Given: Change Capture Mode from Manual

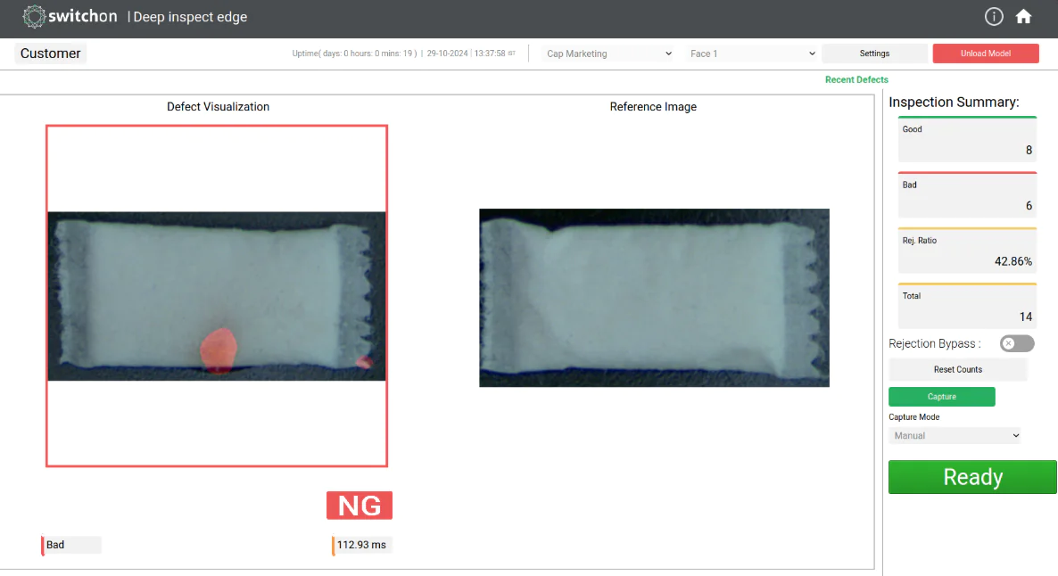Looking at the screenshot, I should click(954, 435).
